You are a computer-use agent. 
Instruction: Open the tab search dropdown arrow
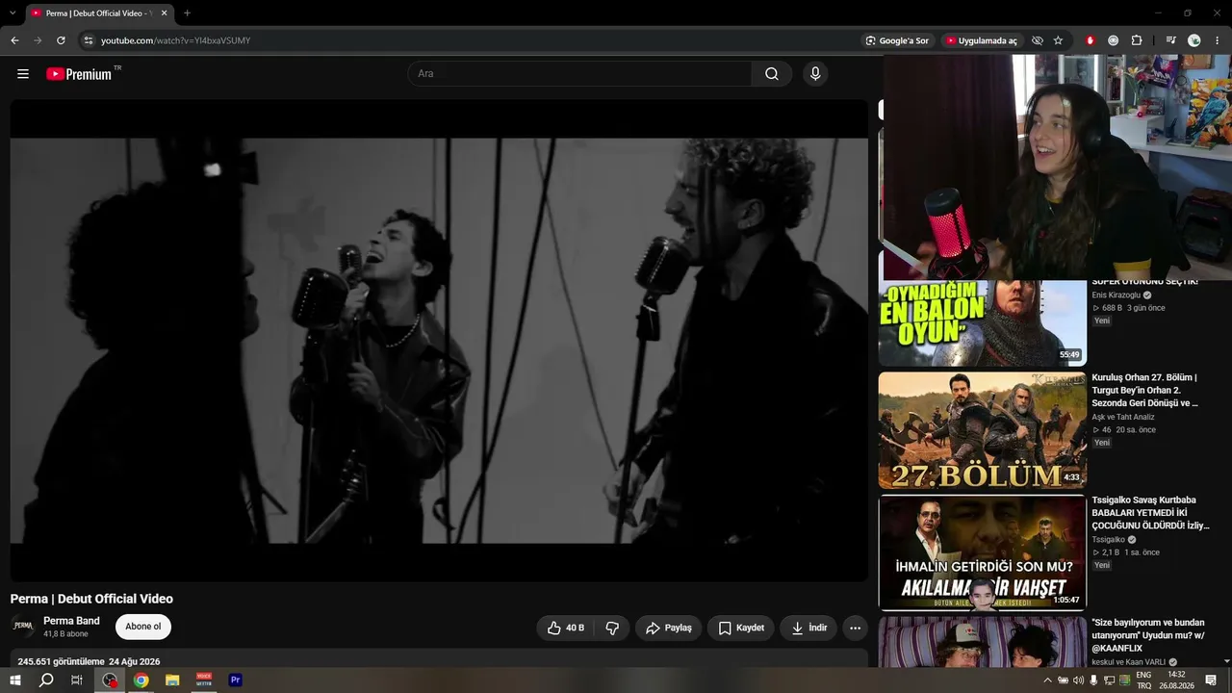[13, 13]
